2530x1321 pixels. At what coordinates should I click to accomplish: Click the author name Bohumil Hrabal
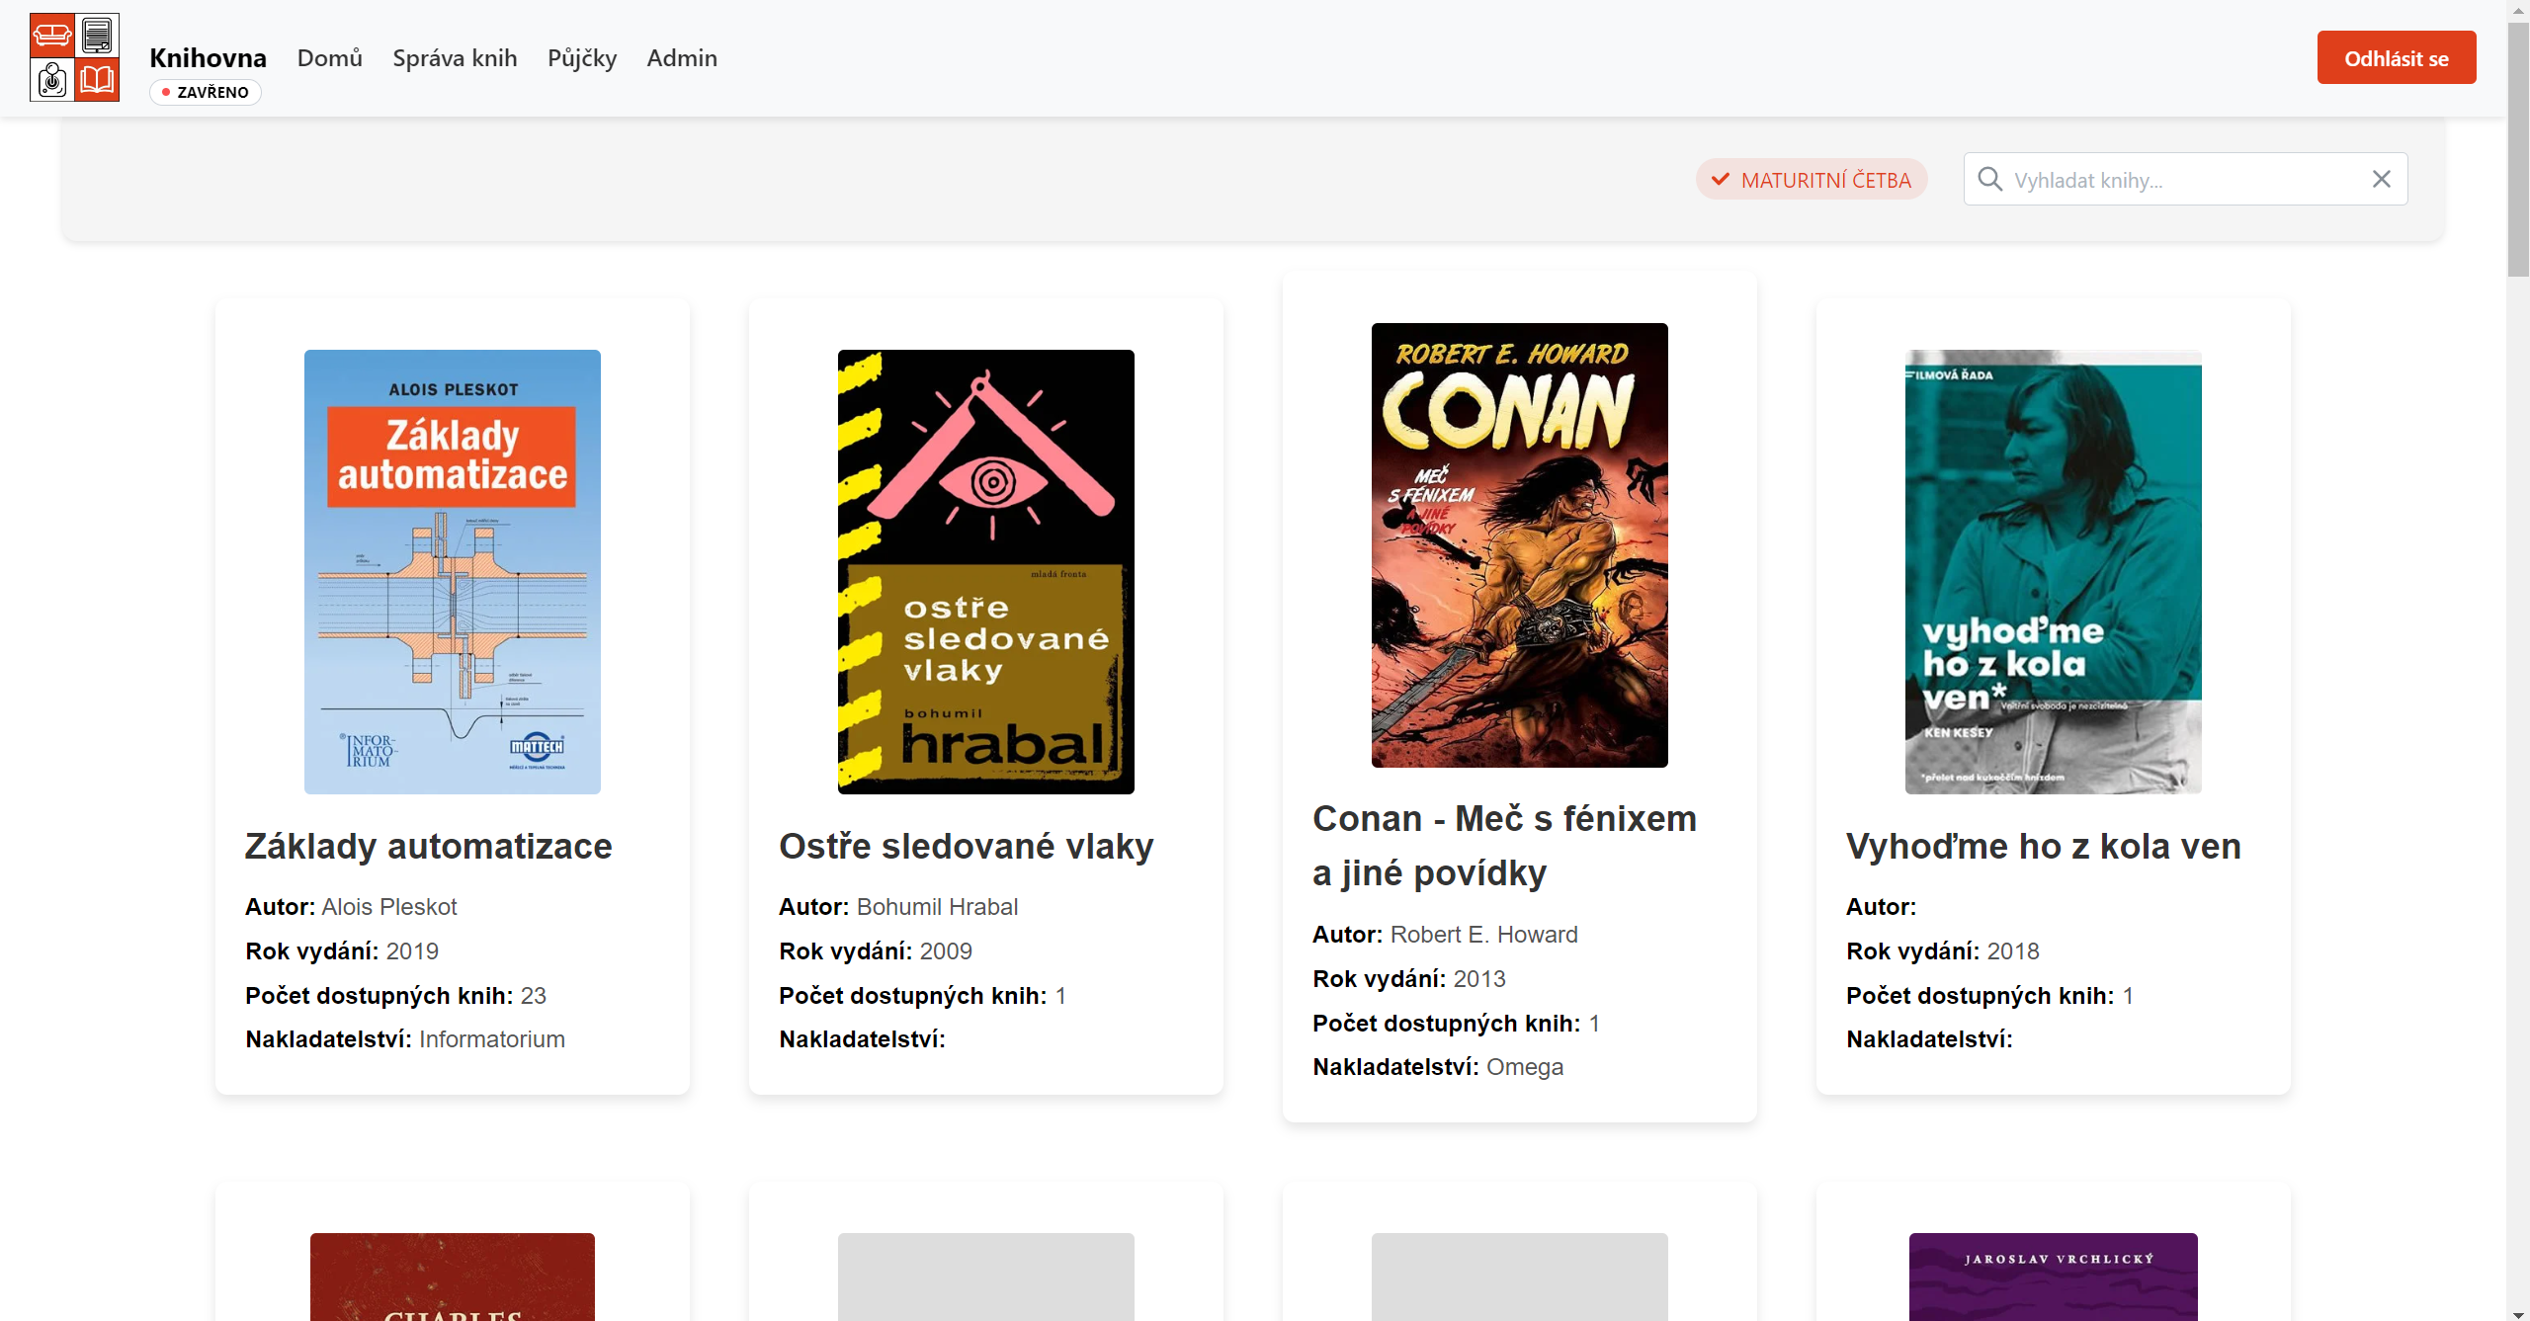point(937,907)
